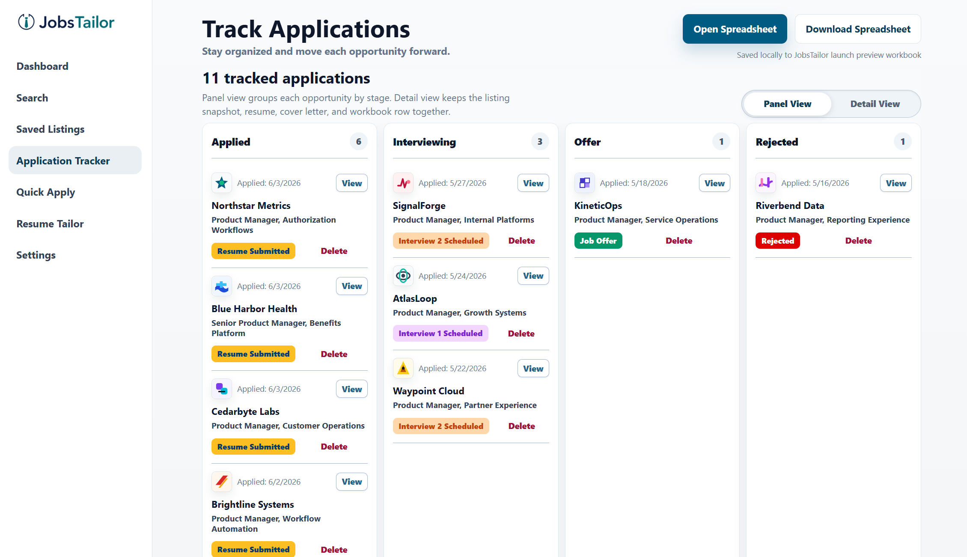Delete the Brightline Systems application
967x557 pixels.
(334, 550)
